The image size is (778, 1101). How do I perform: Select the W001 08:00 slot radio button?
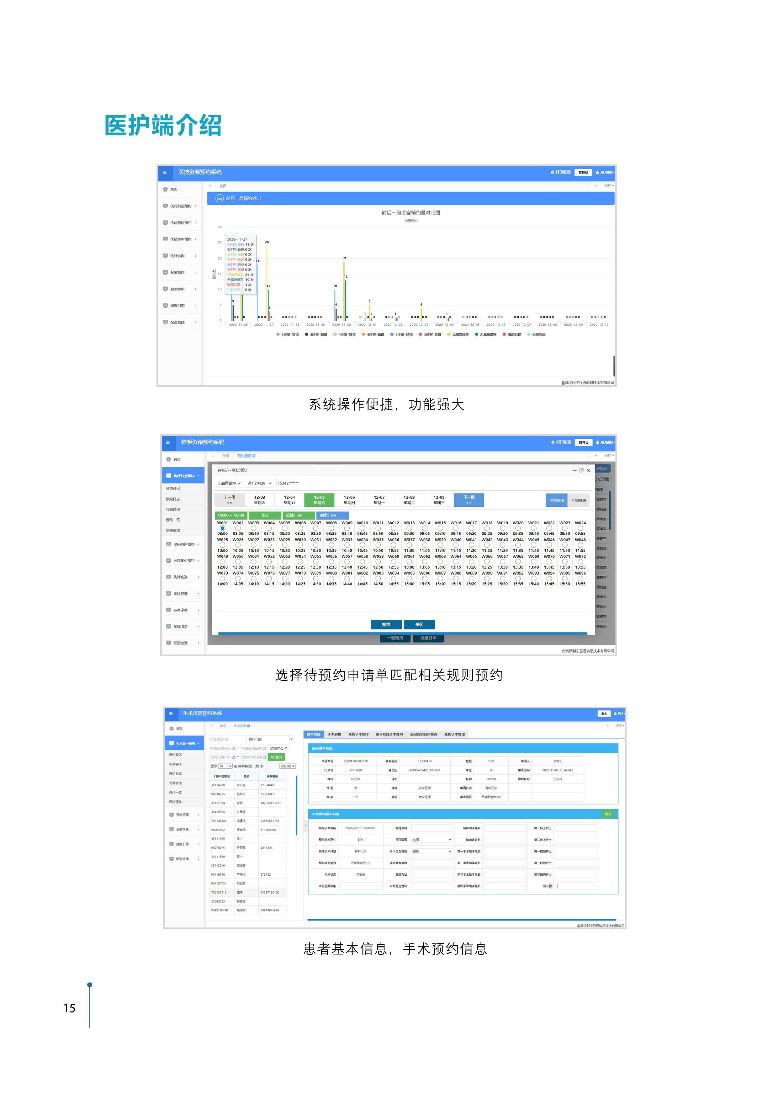222,528
